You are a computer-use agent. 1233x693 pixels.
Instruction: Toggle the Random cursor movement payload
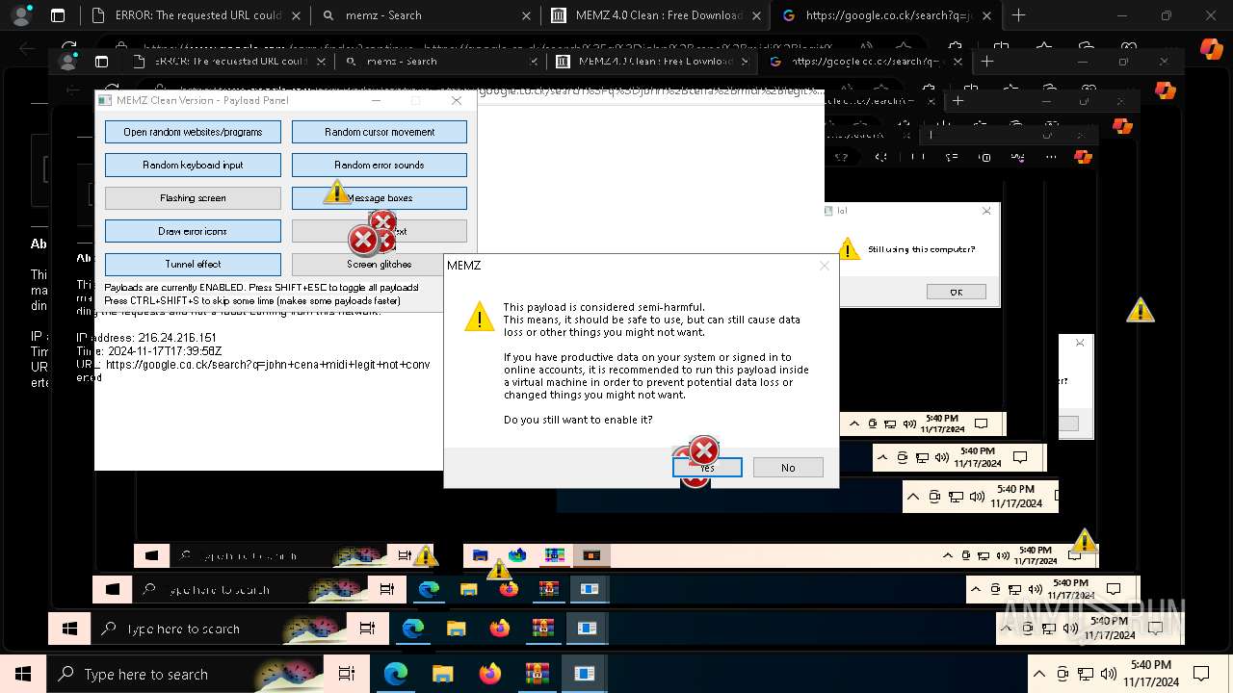380,132
